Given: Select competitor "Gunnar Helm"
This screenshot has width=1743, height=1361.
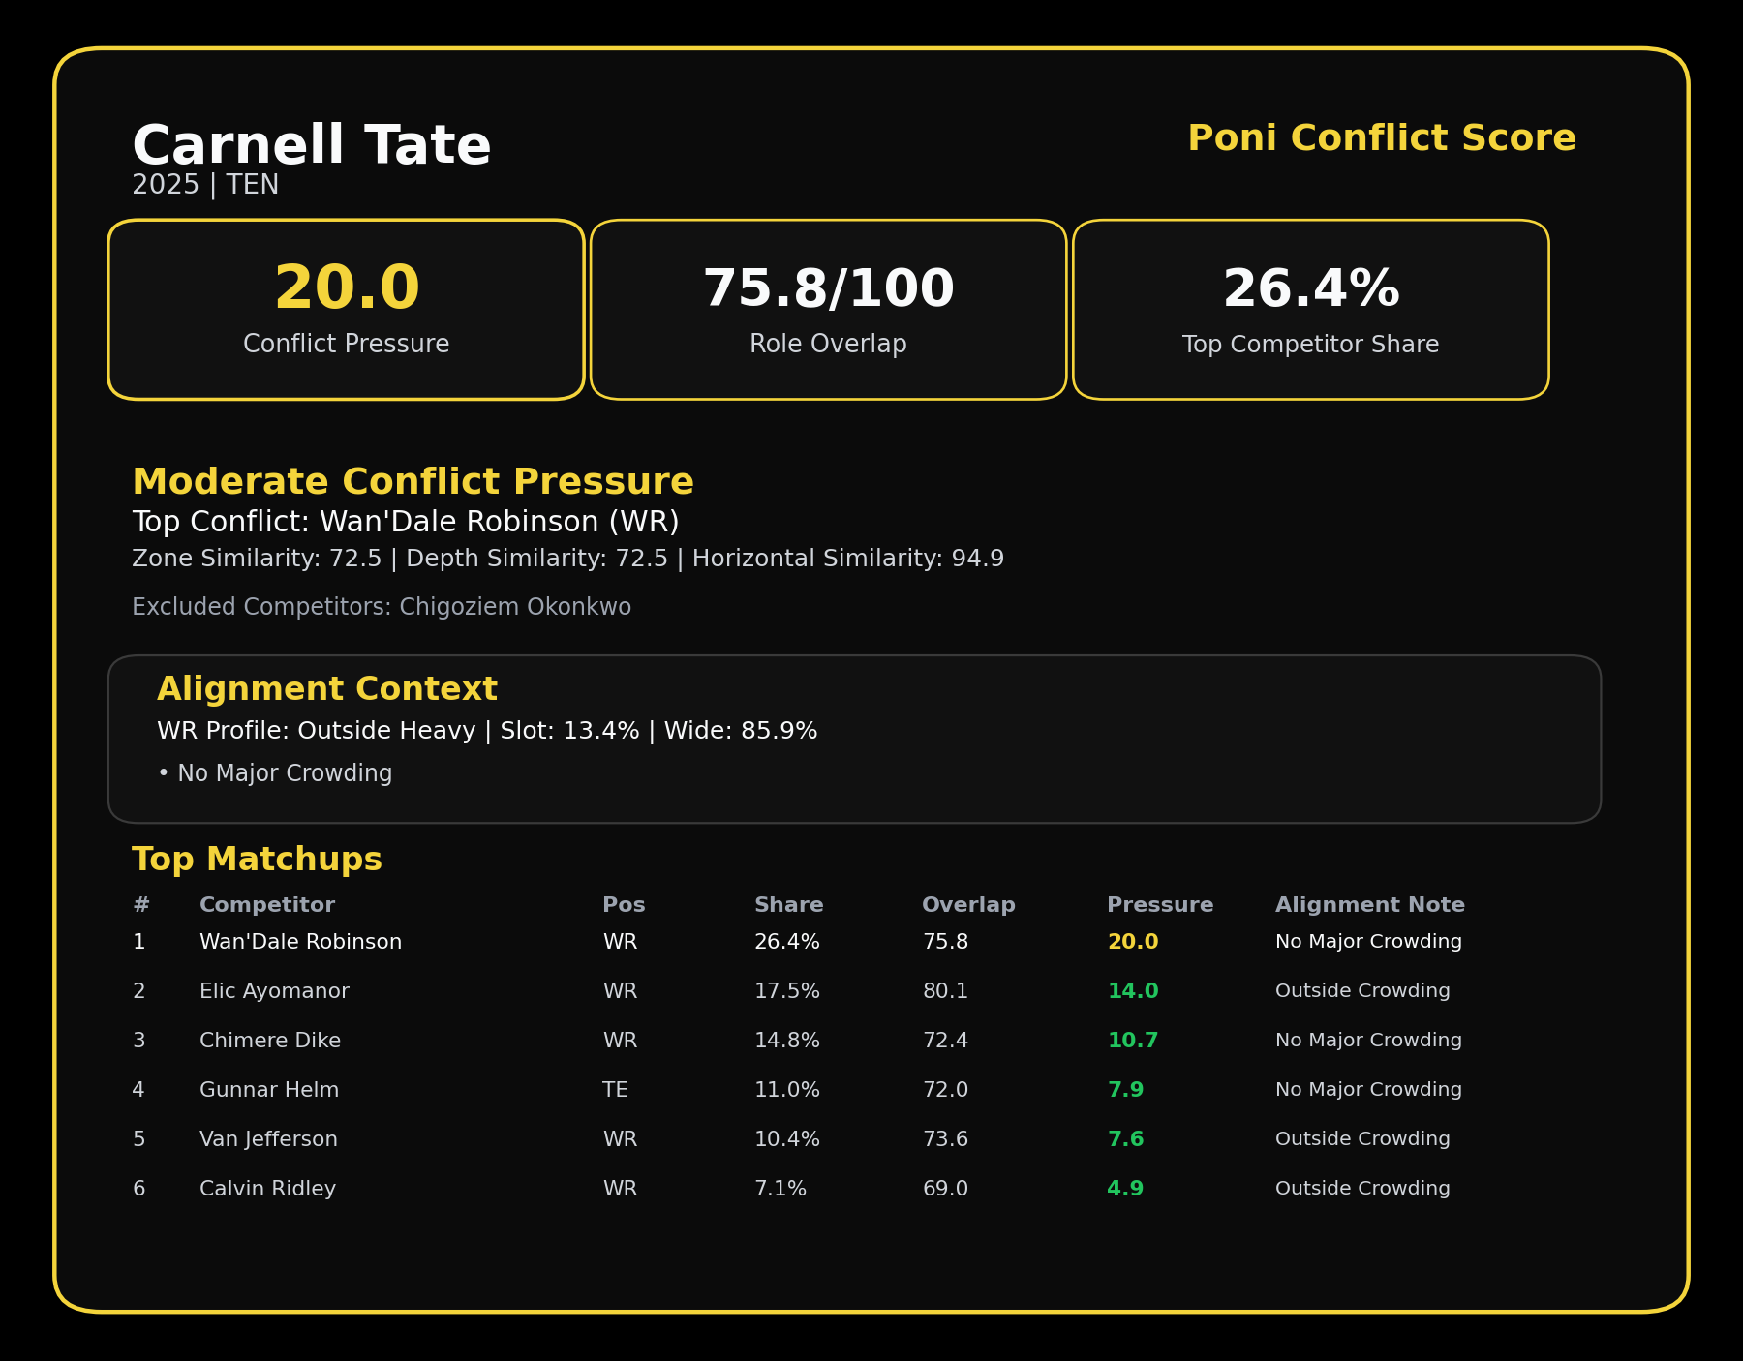Looking at the screenshot, I should [x=269, y=1090].
